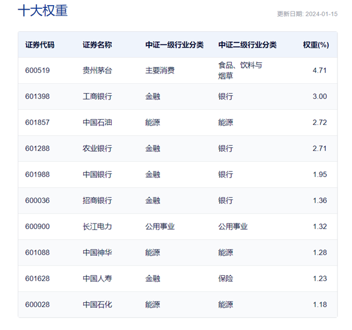Screen dimensions: 352x330
Task: Click weight value 1.36
Action: (320, 201)
